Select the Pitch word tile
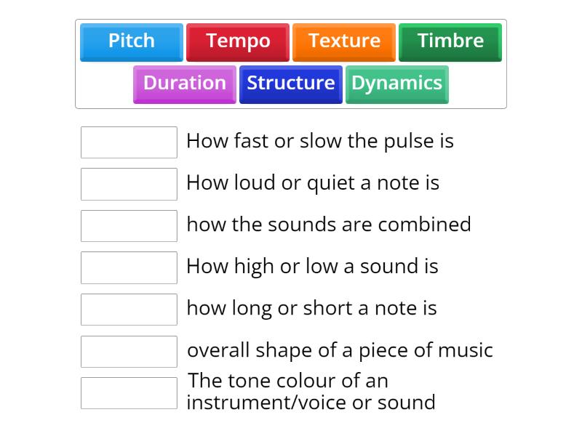This screenshot has height=436, width=582. tap(131, 41)
